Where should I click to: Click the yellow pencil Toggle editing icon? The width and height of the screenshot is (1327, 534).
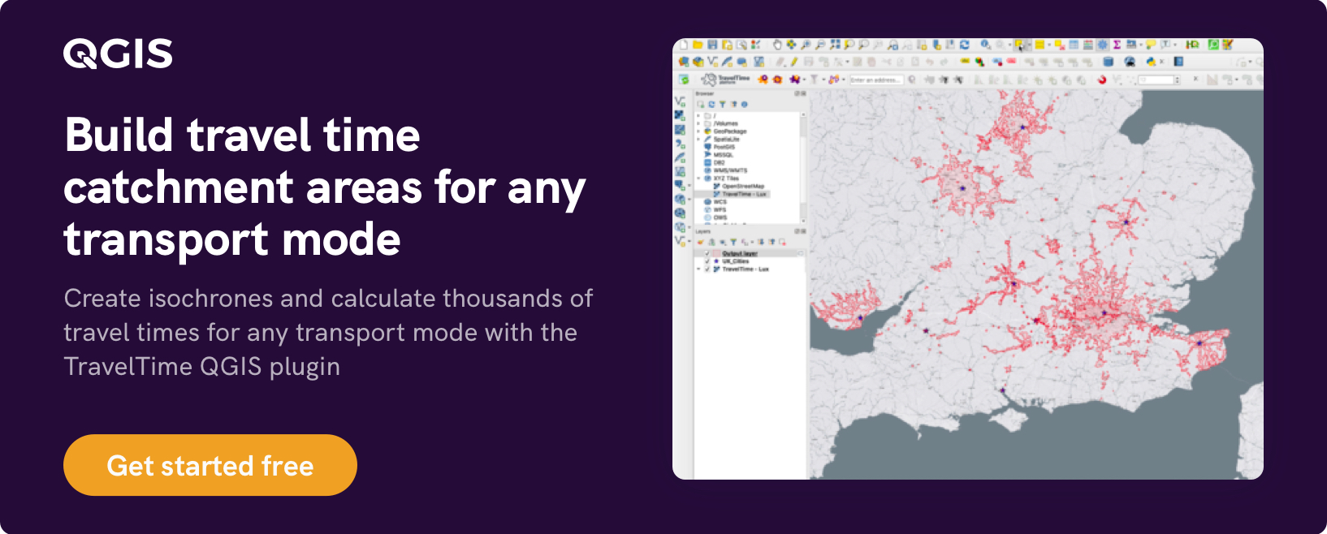tap(794, 62)
